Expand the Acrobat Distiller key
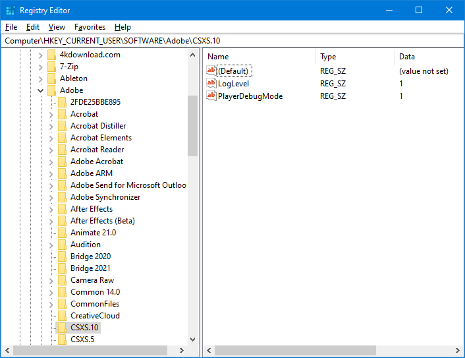Screen dimensions: 465x358 51,127
